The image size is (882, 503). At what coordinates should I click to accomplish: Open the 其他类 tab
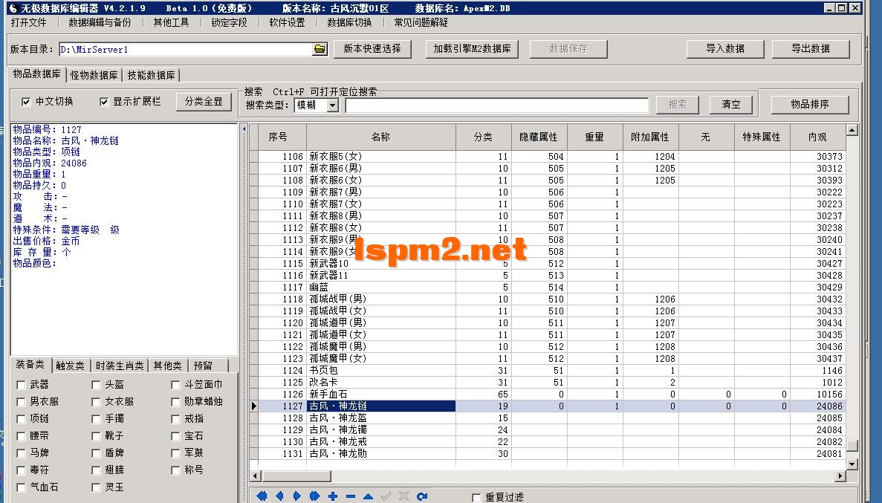point(168,366)
